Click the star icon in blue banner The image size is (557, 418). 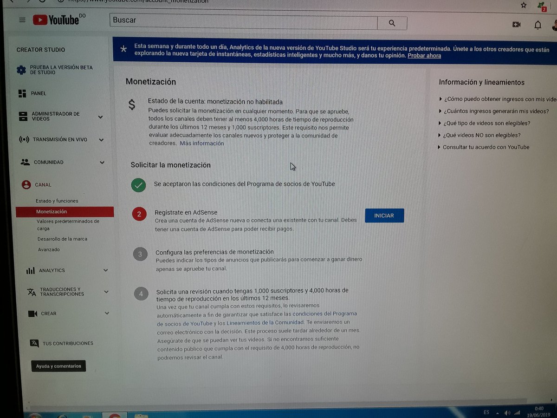pos(123,49)
